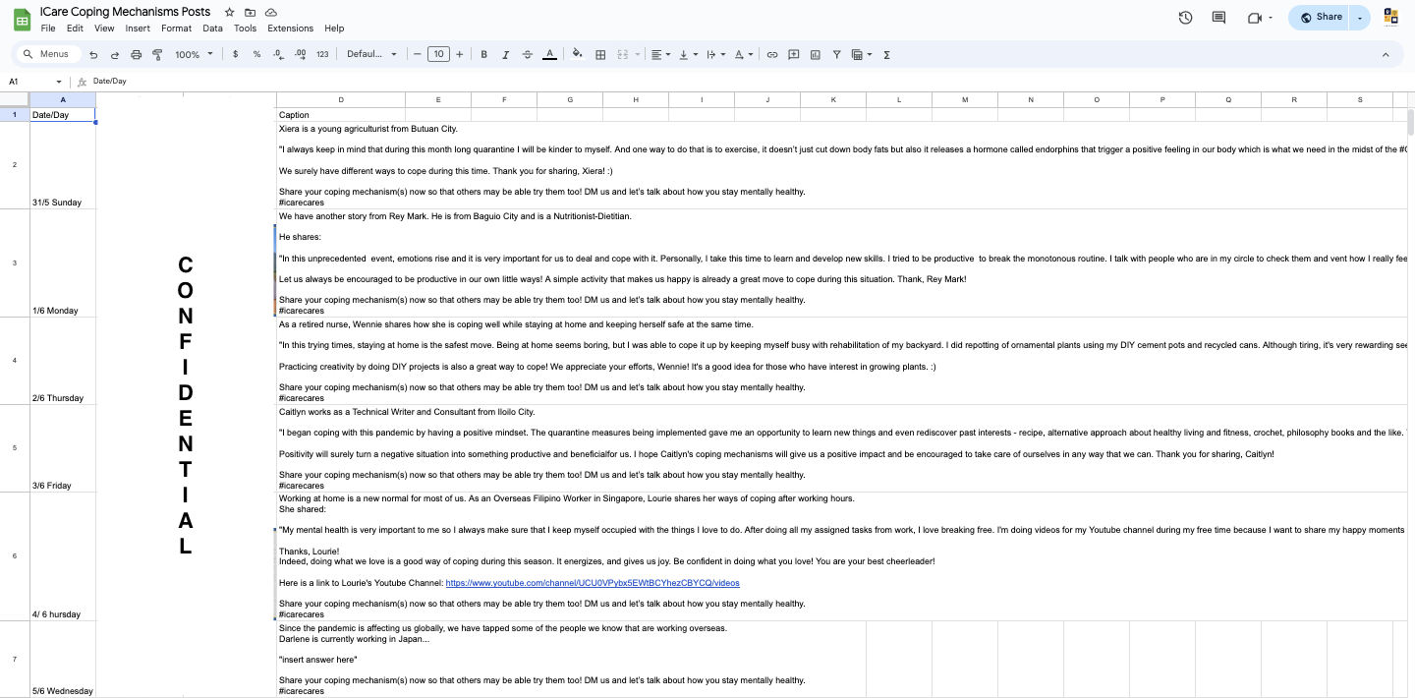Format as percent
The height and width of the screenshot is (698, 1415).
[257, 55]
